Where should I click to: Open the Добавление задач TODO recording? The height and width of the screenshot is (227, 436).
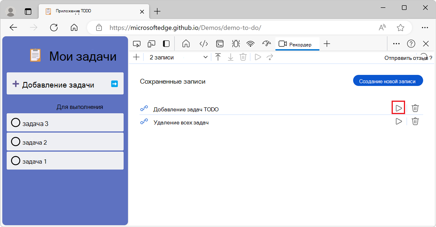tap(186, 109)
